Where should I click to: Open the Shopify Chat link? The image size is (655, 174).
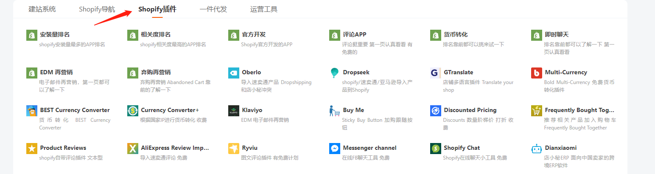pos(462,148)
